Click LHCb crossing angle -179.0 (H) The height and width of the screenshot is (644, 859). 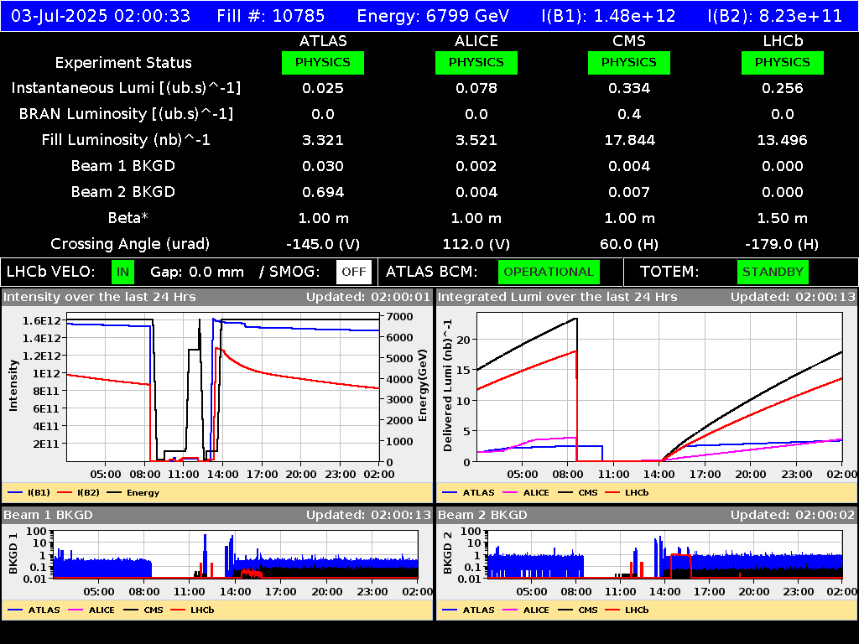(x=783, y=244)
